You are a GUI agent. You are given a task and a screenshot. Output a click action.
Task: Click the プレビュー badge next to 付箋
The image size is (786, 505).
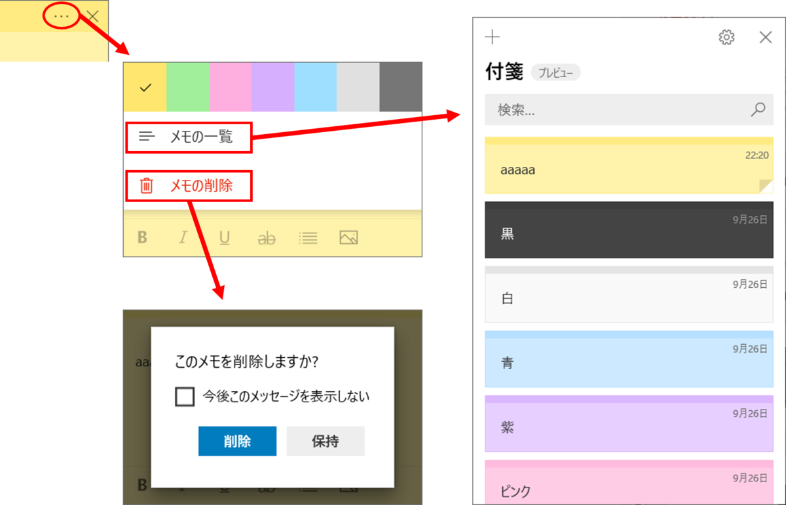pos(555,73)
